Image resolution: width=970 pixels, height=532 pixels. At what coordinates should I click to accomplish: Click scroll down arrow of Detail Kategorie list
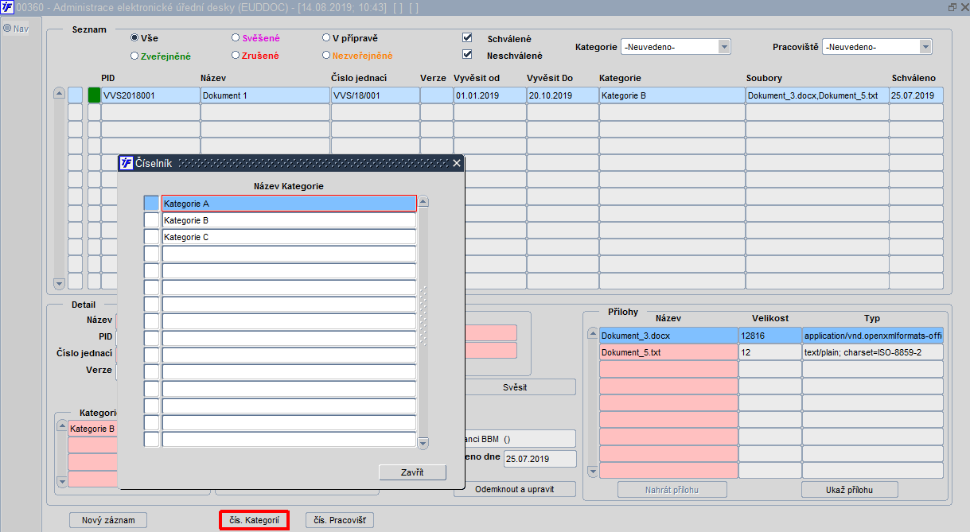[61, 482]
